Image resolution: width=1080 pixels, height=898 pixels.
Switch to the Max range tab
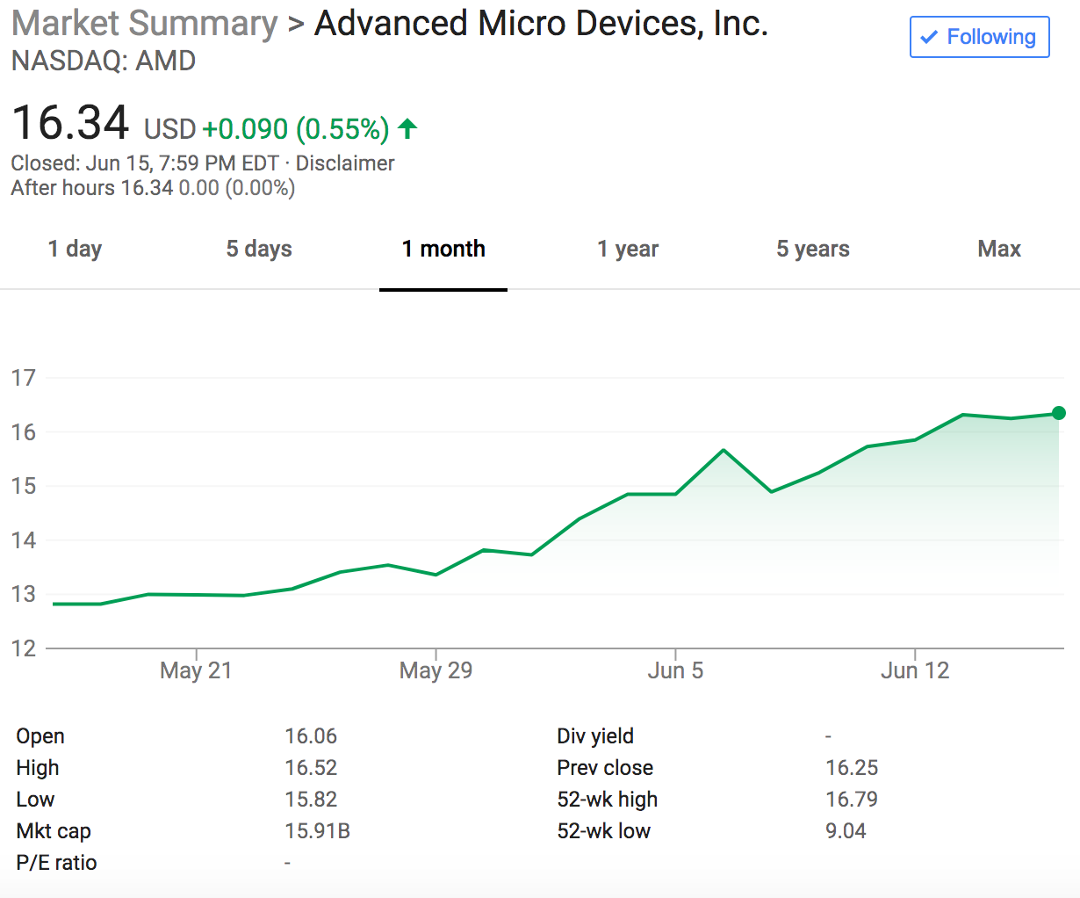pyautogui.click(x=999, y=250)
